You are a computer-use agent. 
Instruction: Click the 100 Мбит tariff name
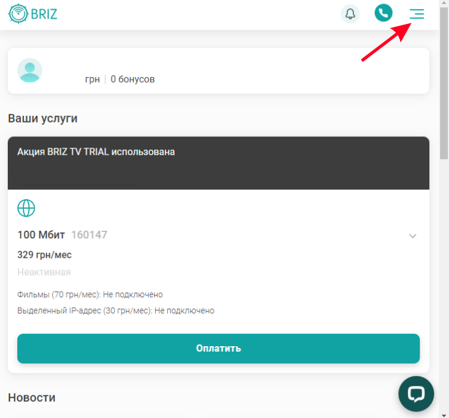tap(41, 234)
